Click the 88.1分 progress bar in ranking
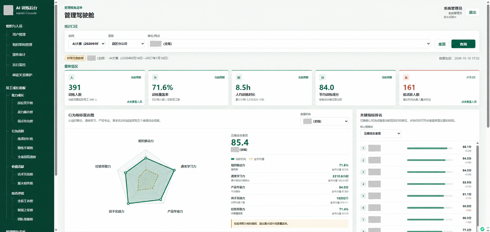The width and height of the screenshot is (490, 232). pos(430,148)
